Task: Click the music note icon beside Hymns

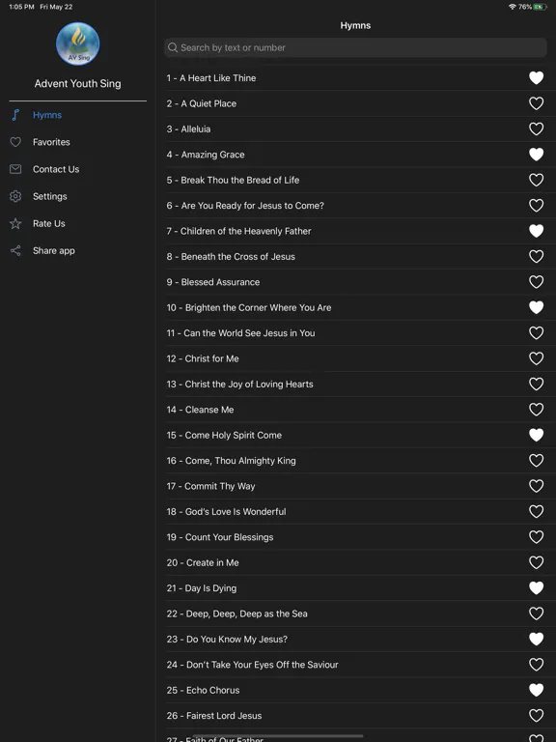Action: coord(15,115)
